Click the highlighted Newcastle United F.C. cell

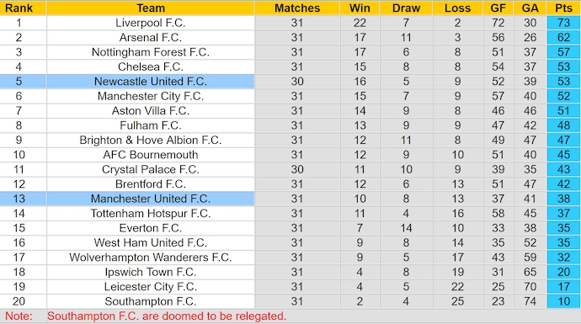tap(151, 81)
